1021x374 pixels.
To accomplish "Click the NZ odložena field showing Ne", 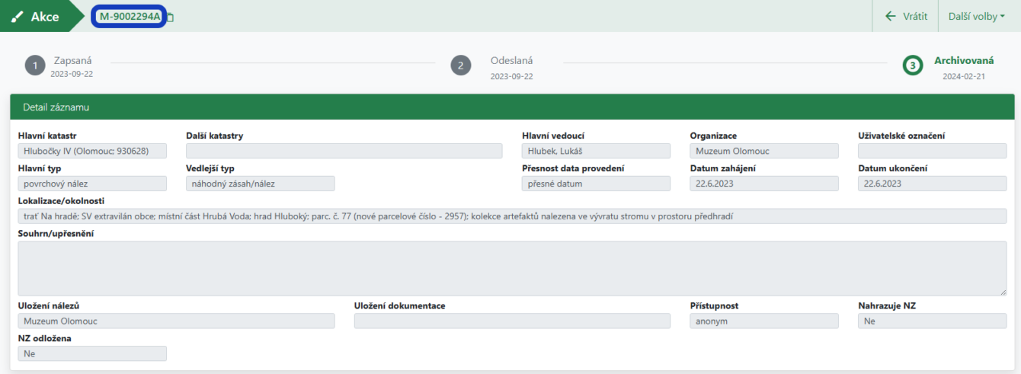I will 92,353.
